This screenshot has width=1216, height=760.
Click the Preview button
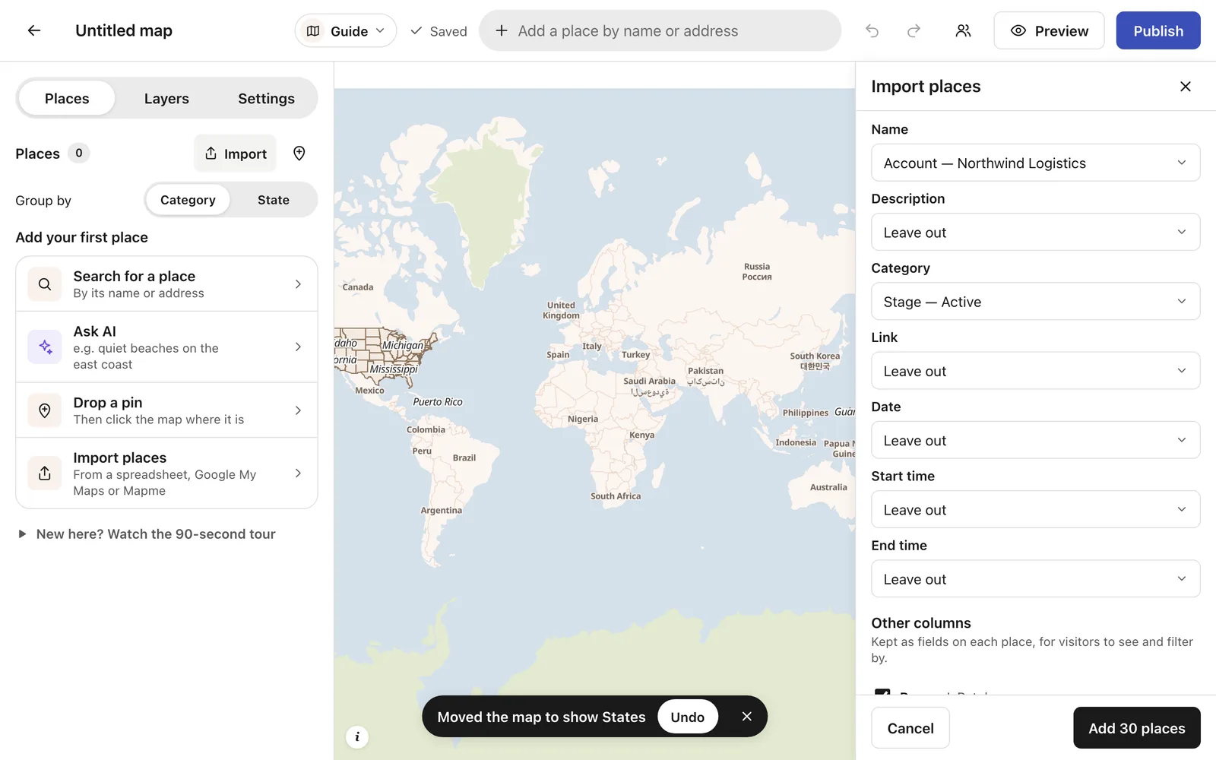[x=1049, y=30]
